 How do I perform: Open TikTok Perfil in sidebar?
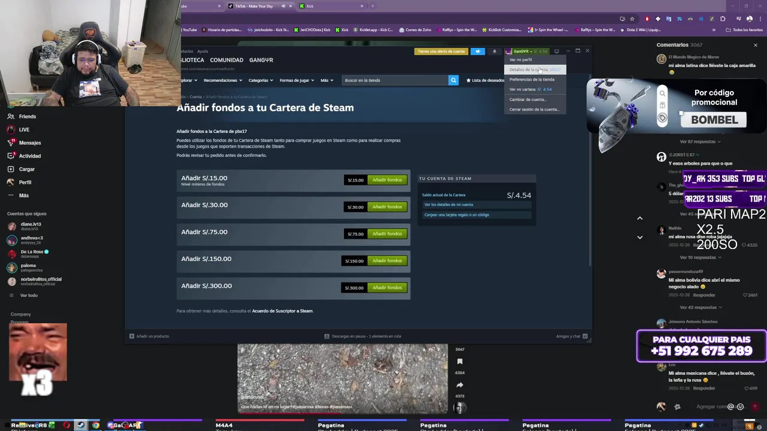pos(19,182)
